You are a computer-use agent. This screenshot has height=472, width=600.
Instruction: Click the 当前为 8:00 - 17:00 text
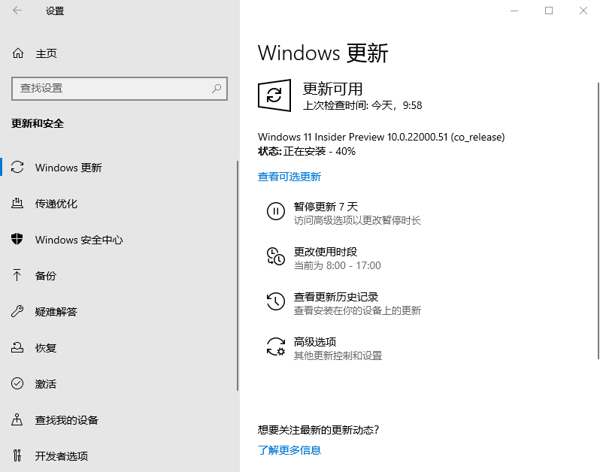(337, 265)
